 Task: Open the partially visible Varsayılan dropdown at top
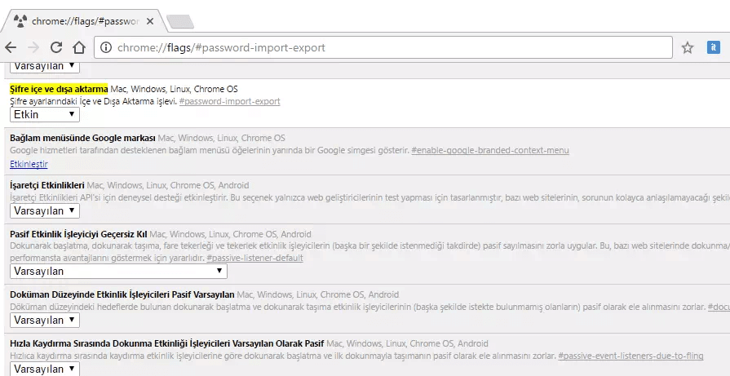coord(45,67)
